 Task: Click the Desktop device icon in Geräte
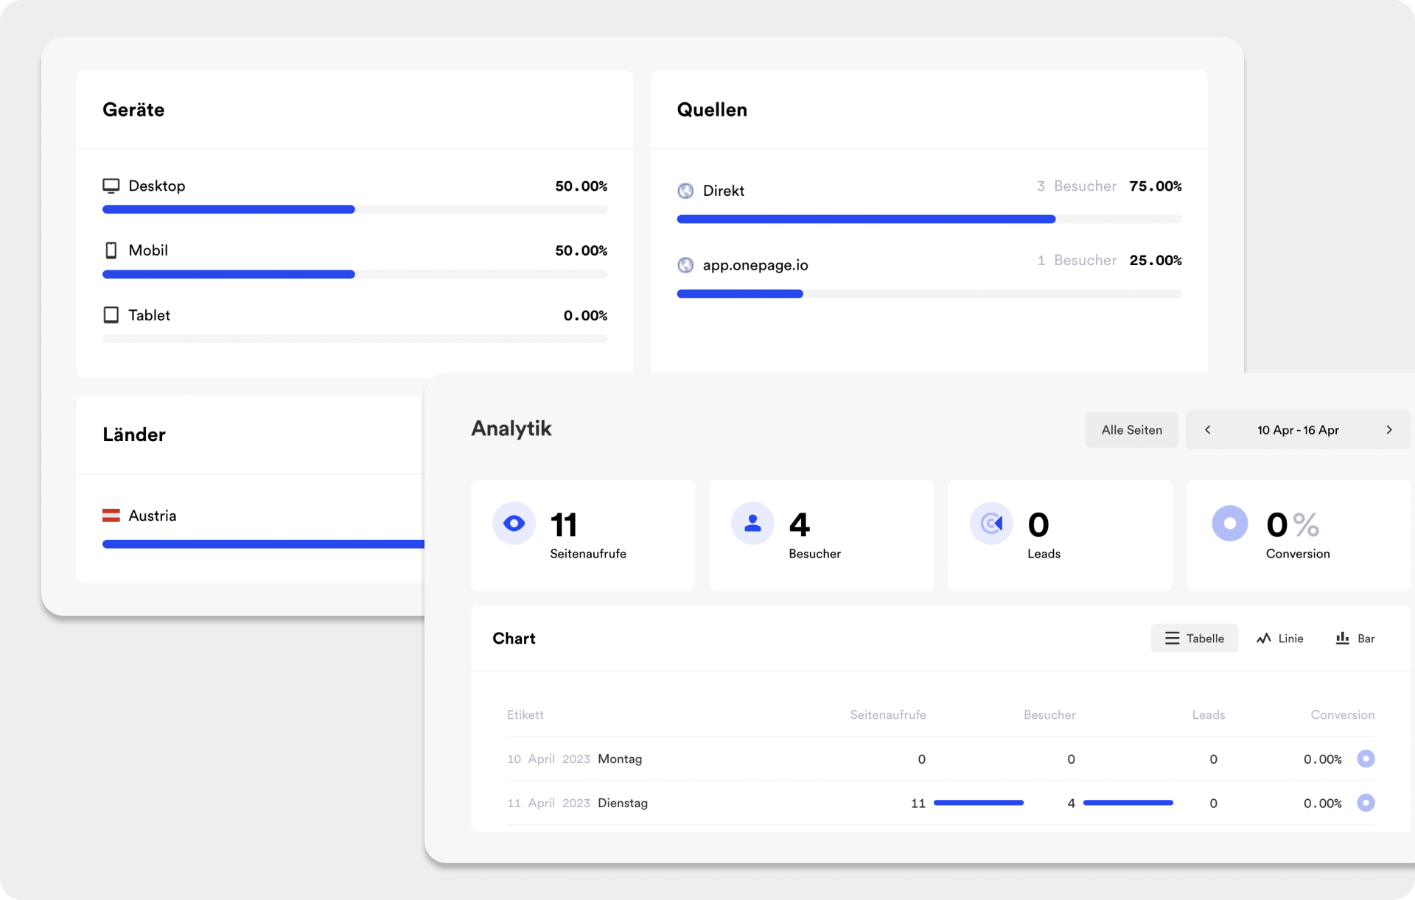[111, 186]
